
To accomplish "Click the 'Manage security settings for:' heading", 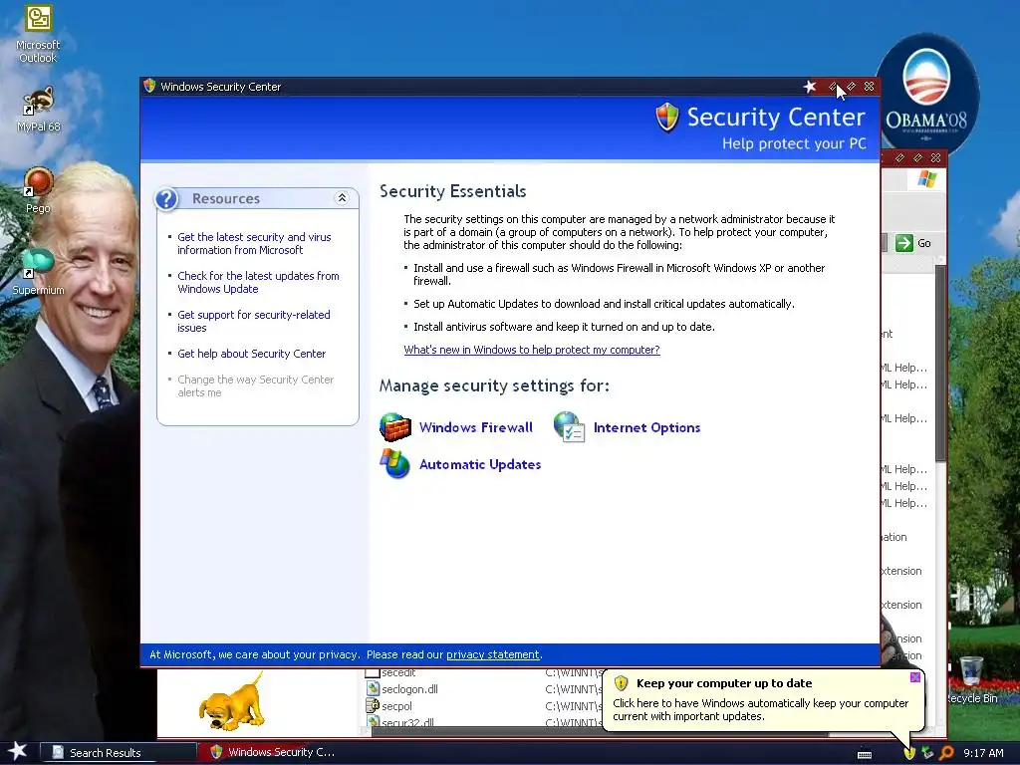I will (x=494, y=385).
